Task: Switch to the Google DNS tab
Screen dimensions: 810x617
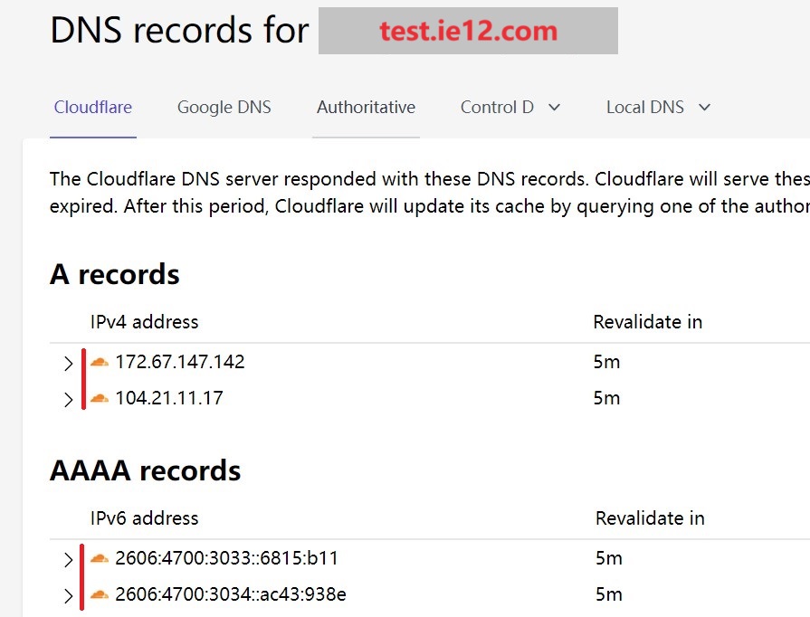Action: click(224, 108)
